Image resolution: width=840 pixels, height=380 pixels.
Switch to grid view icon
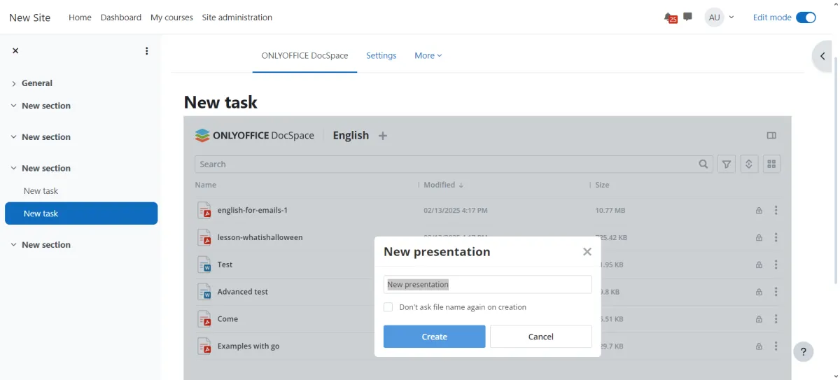point(771,164)
